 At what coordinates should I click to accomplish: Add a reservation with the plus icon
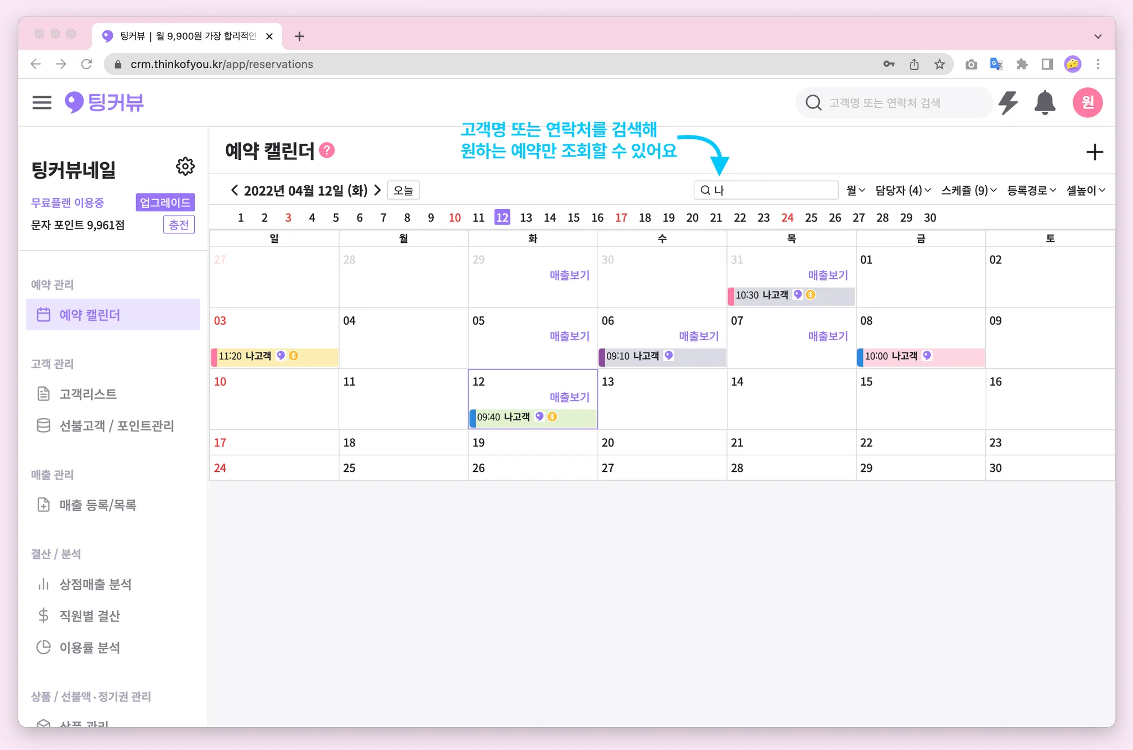click(1094, 152)
